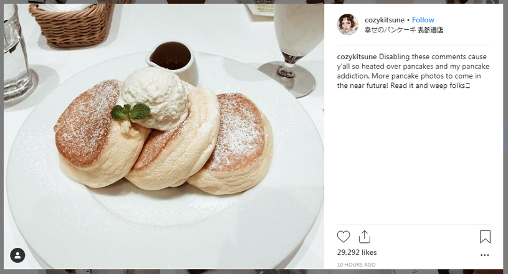The image size is (508, 274).
Task: Click the emoji placeholder box ending the caption
Action: [x=468, y=86]
